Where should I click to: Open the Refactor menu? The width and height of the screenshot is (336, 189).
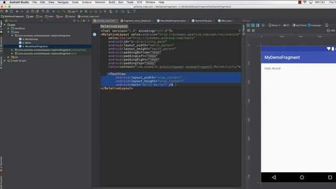pos(100,2)
